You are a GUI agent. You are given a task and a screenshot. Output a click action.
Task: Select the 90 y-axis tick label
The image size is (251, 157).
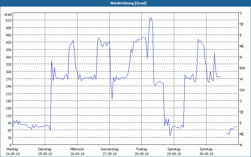pos(9,123)
